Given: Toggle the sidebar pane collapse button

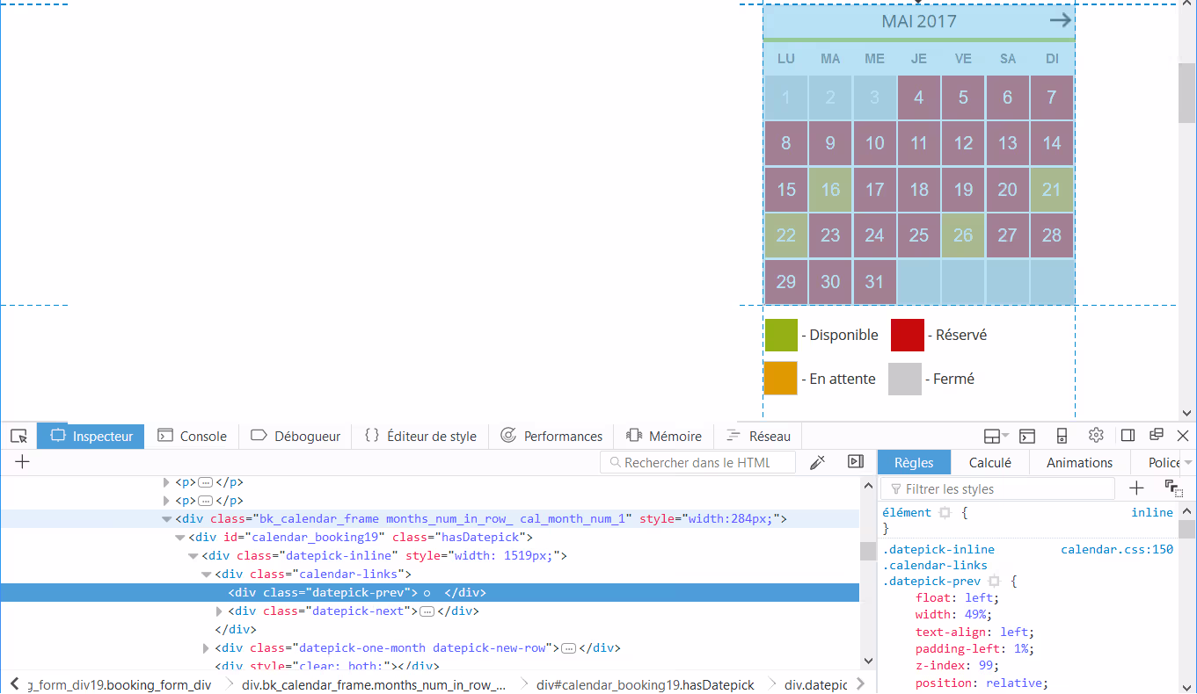Looking at the screenshot, I should click(855, 462).
